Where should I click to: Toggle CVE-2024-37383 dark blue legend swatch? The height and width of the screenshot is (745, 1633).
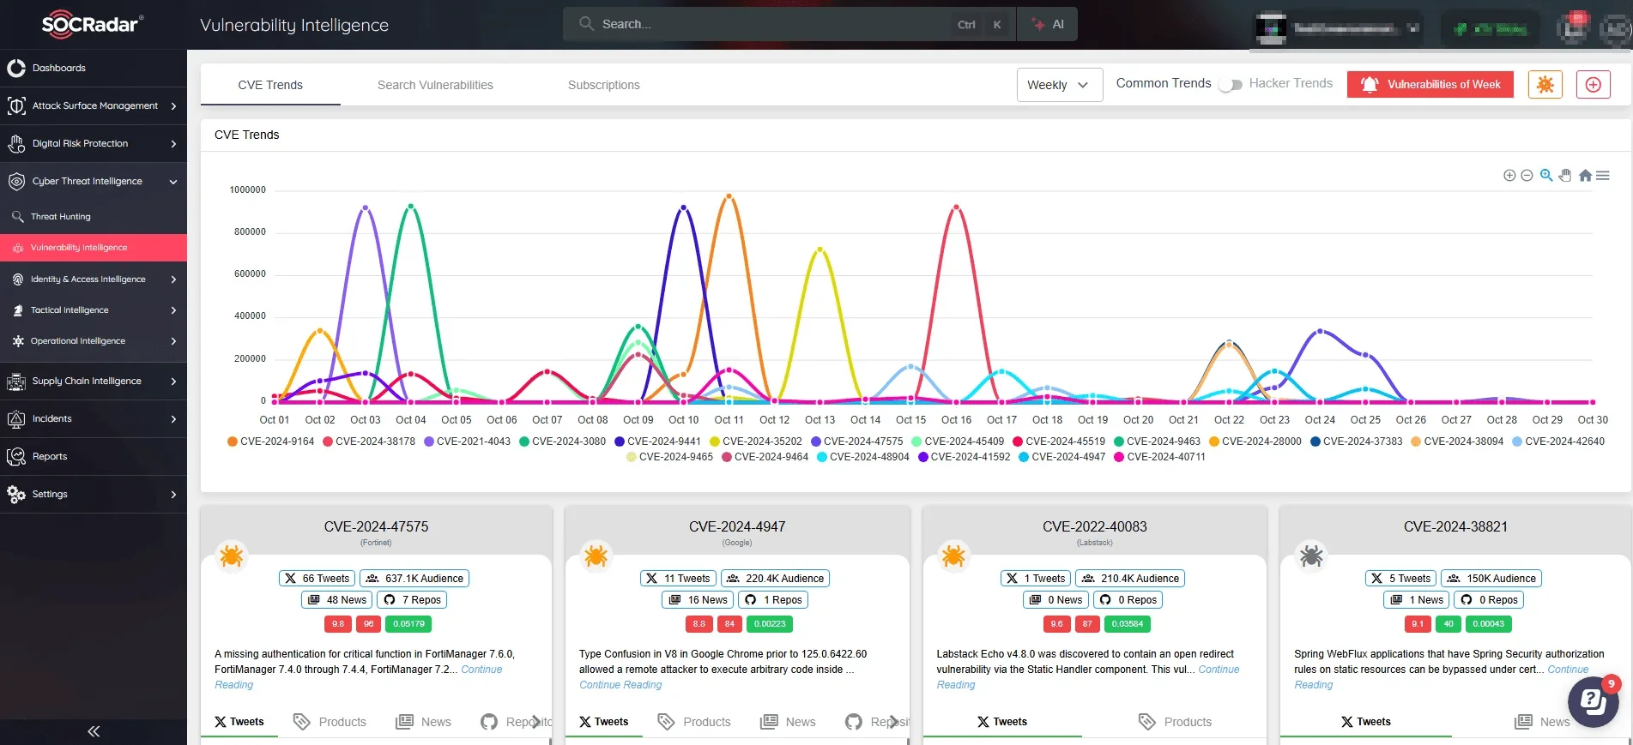(1315, 442)
